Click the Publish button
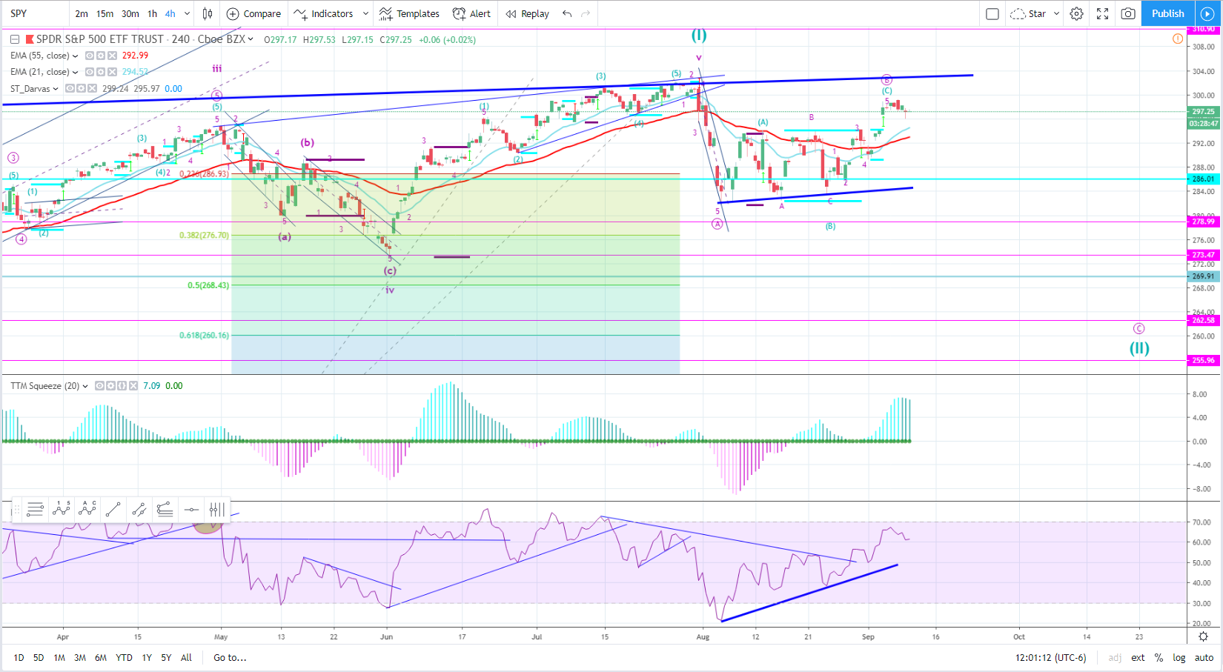The width and height of the screenshot is (1223, 672). (x=1168, y=13)
